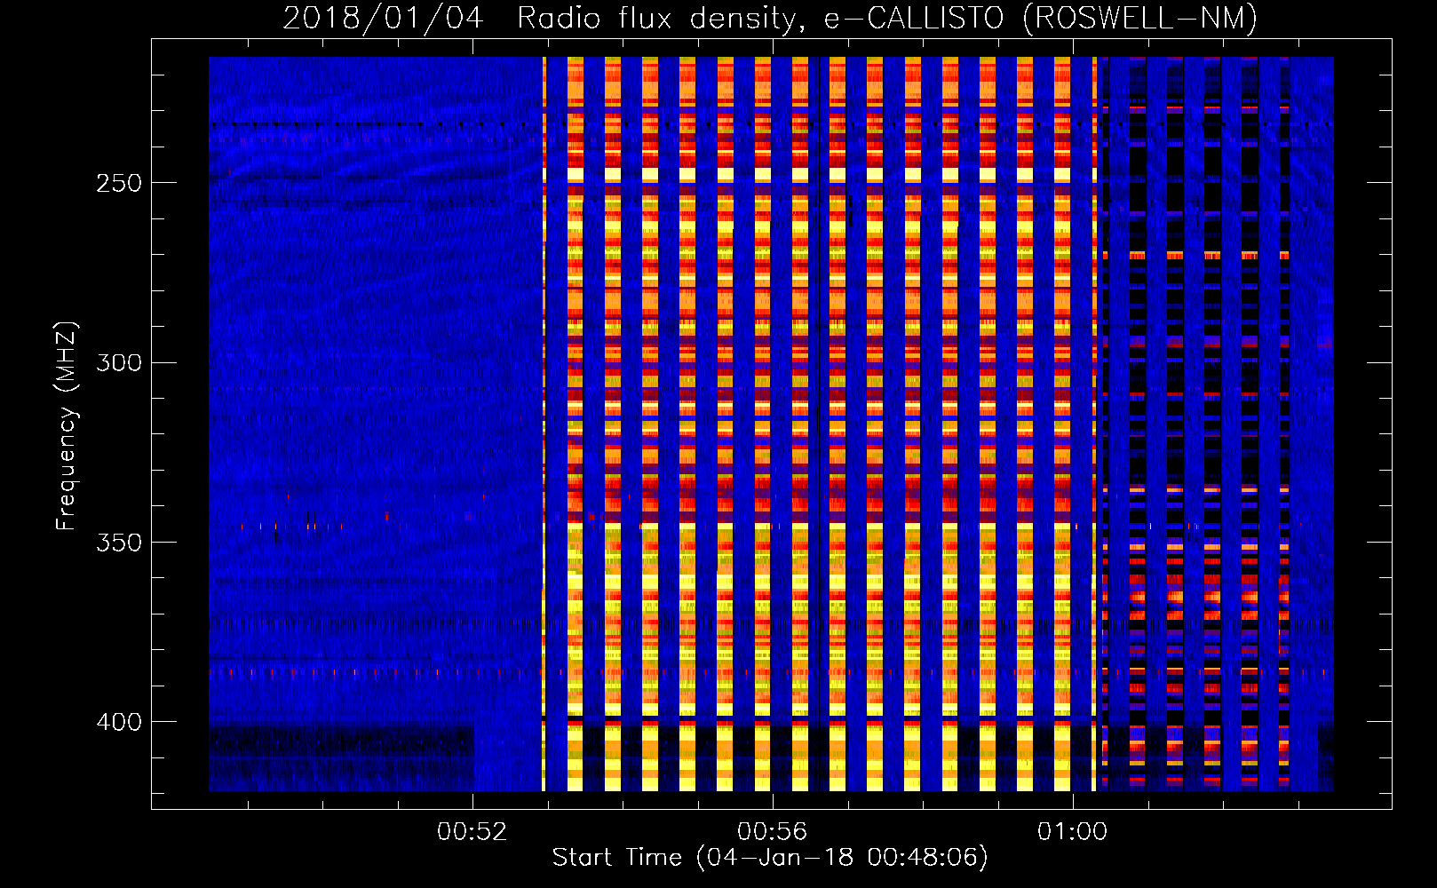Image resolution: width=1437 pixels, height=888 pixels.
Task: Click the 00:56 time tick label
Action: [773, 831]
